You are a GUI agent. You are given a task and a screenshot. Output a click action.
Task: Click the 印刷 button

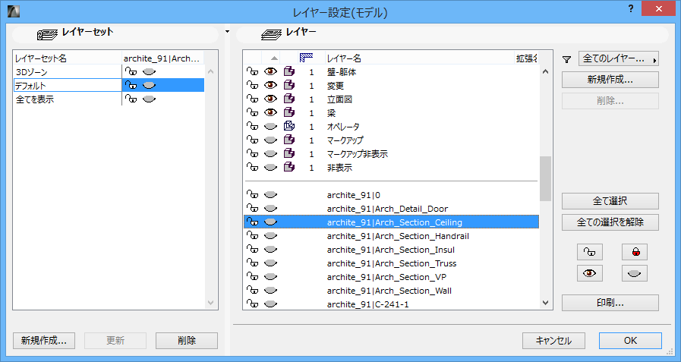610,303
